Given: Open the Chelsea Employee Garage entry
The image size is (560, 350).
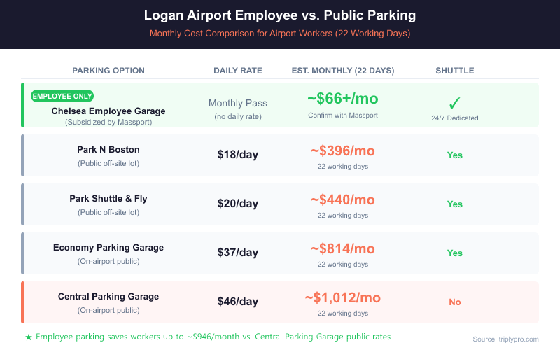Looking at the screenshot, I should pyautogui.click(x=108, y=111).
